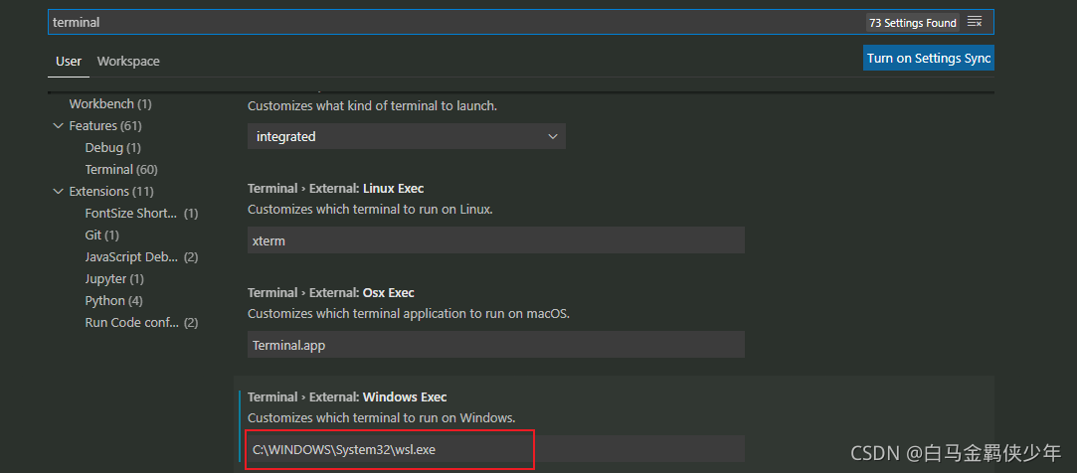The height and width of the screenshot is (473, 1077).
Task: Click 'Customizes what kind of terminal to launch' text
Action: [372, 106]
